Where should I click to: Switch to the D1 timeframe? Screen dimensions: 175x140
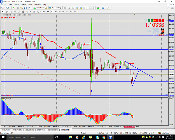[67, 11]
